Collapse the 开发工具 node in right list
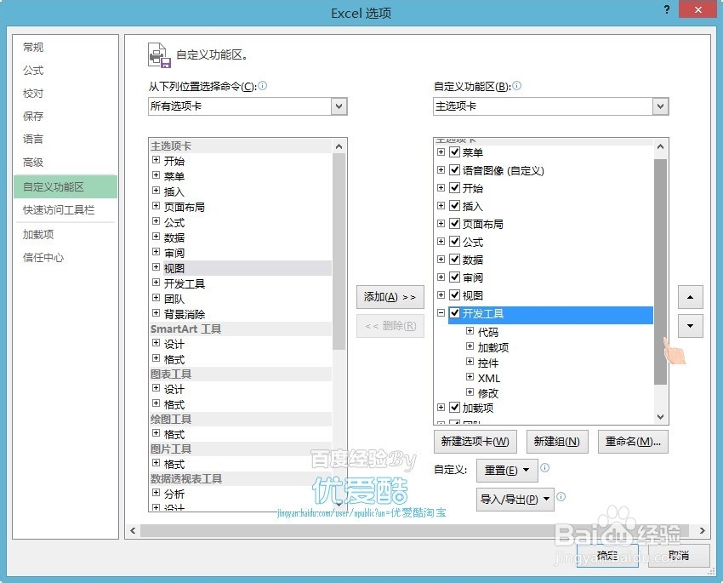723x583 pixels. (441, 312)
